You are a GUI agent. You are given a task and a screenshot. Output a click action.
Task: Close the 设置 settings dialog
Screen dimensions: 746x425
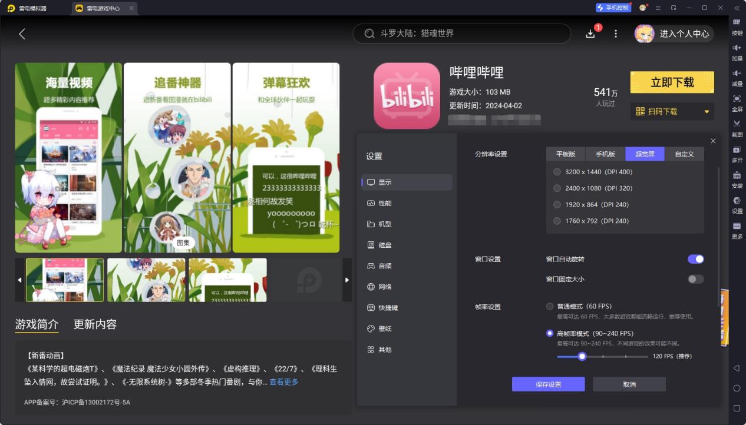click(713, 141)
